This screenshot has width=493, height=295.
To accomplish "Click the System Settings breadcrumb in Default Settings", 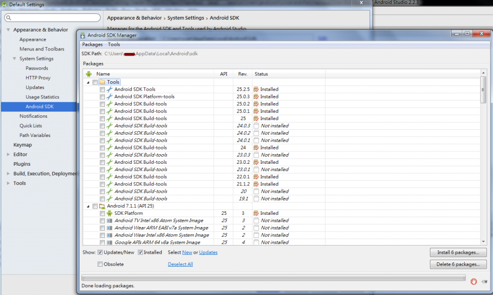I will (185, 18).
